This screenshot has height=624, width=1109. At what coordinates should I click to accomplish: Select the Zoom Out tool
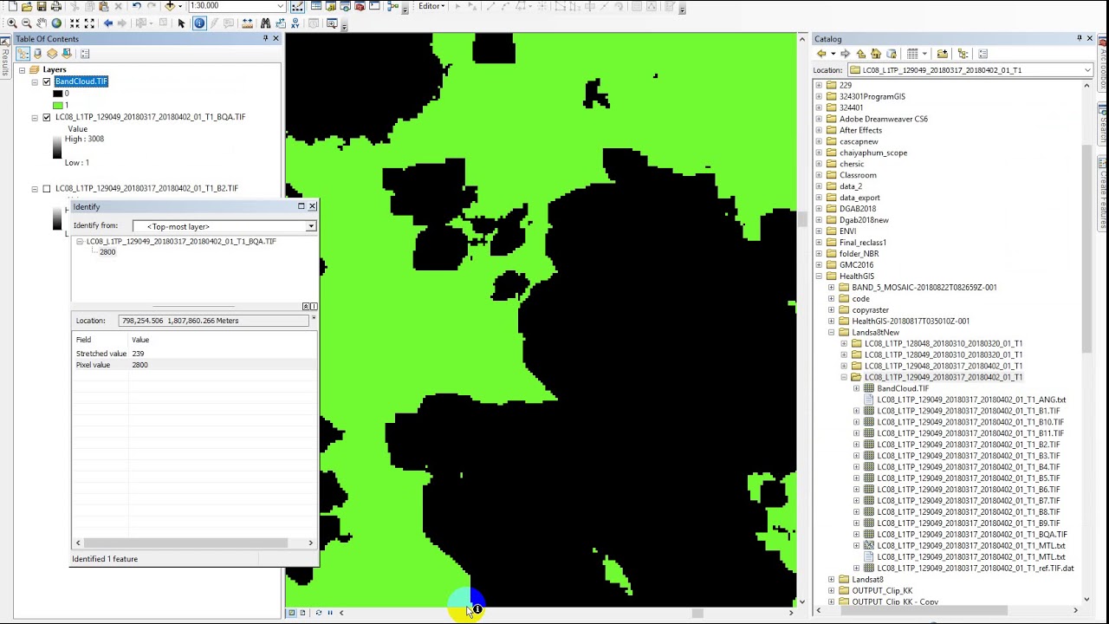click(x=27, y=23)
